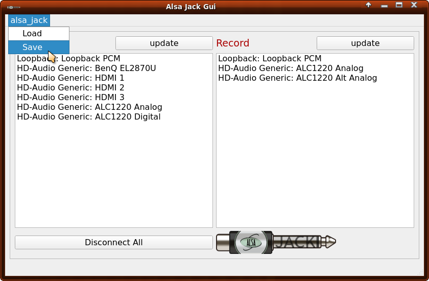Click the resize grip at window corner

point(422,273)
